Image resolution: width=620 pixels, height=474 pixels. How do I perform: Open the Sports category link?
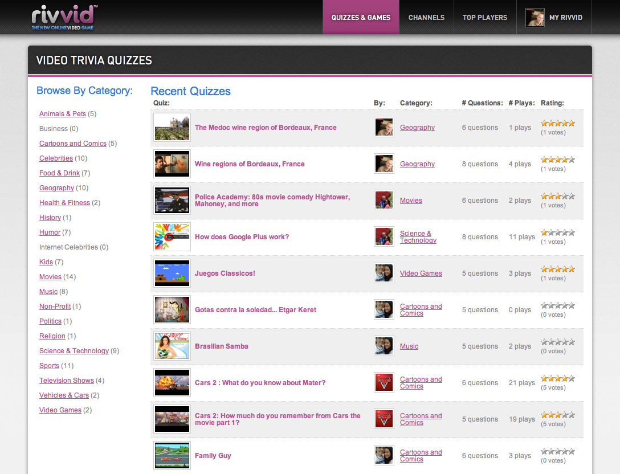click(49, 366)
